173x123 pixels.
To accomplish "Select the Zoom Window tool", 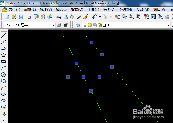I will pos(131,17).
